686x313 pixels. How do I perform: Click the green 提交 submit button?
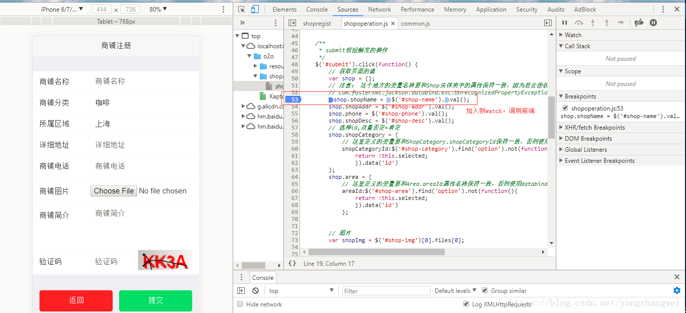pos(155,300)
